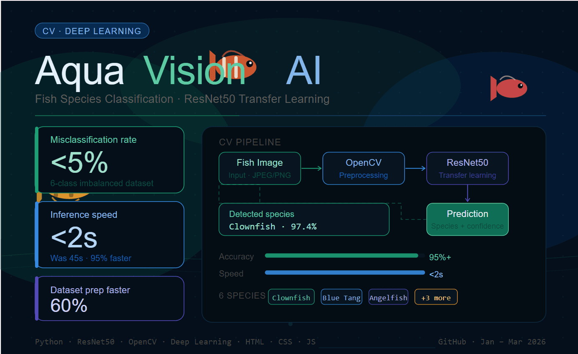Image resolution: width=578 pixels, height=354 pixels.
Task: Select the Blue Tang species tag
Action: pos(342,297)
